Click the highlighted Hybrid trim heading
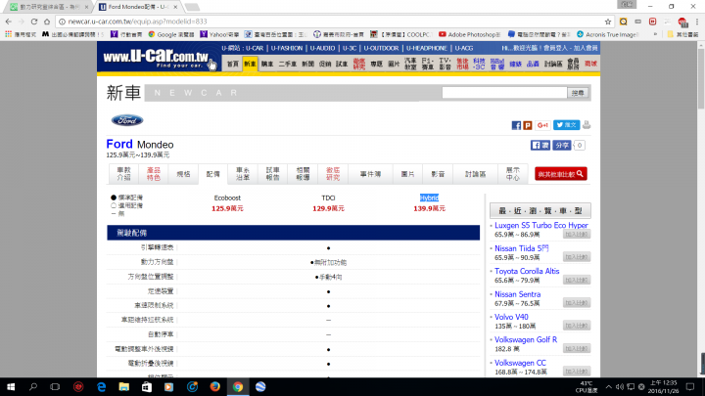 pos(429,198)
